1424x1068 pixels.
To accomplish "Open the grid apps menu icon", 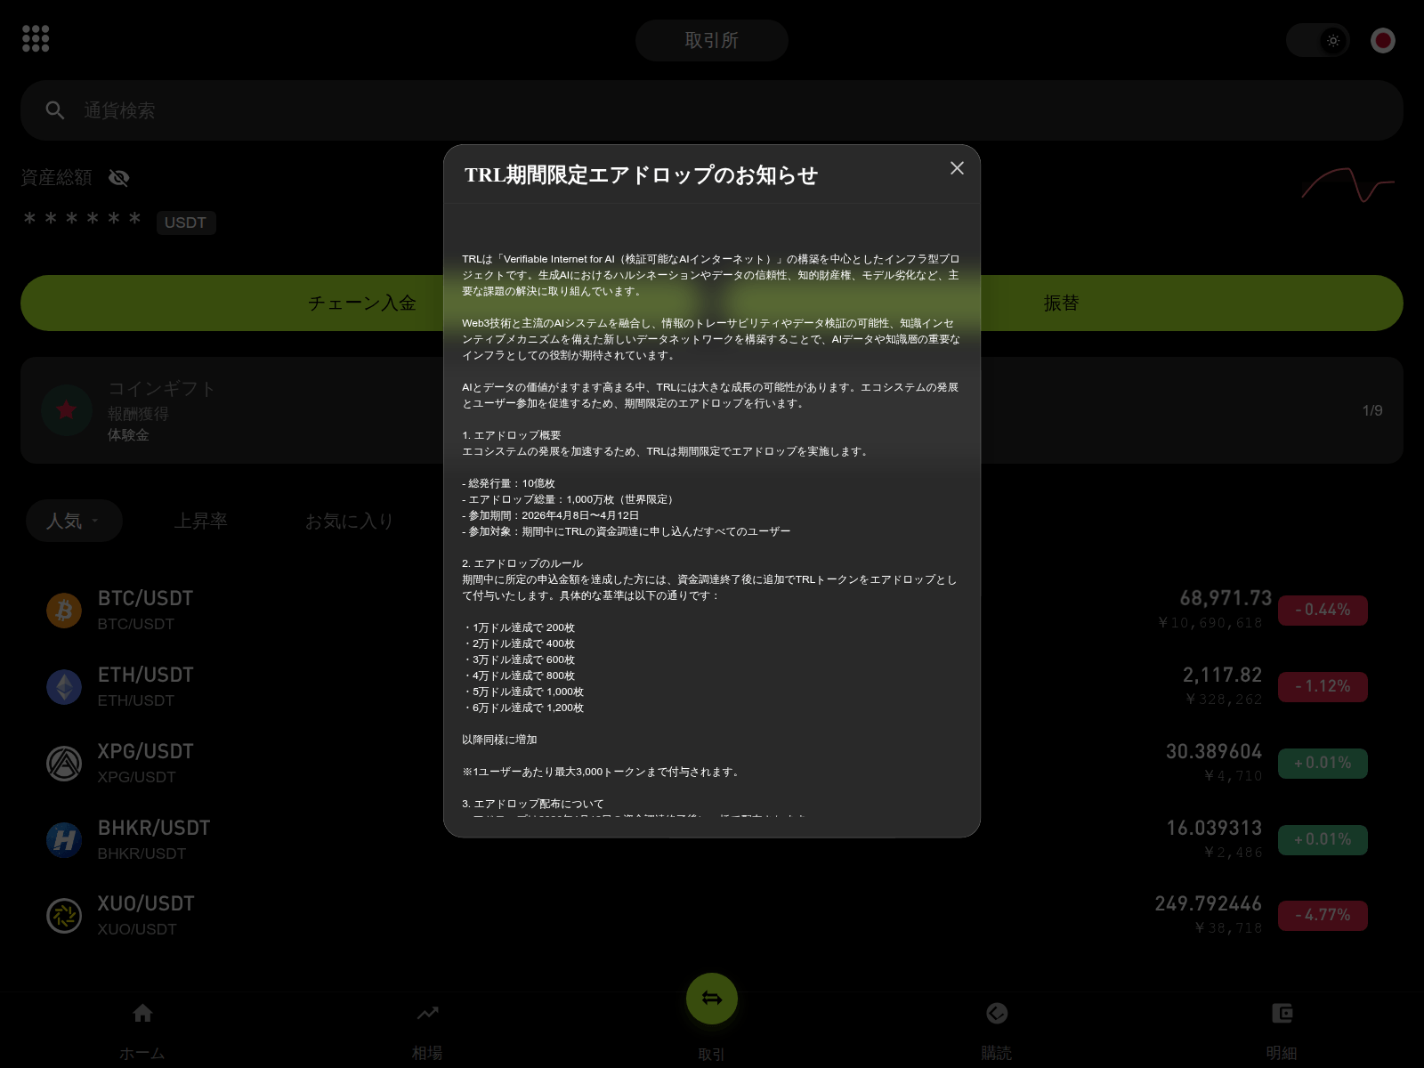I will click(x=36, y=38).
